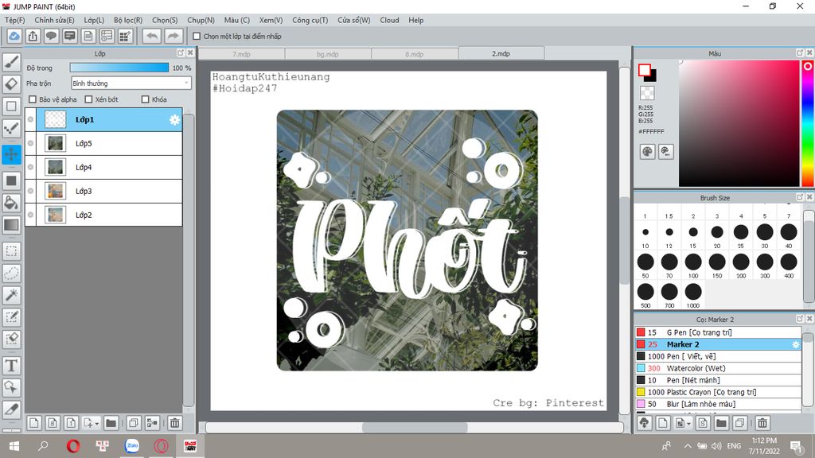Click the export/share icon in top toolbar
This screenshot has width=815, height=458.
(x=33, y=36)
